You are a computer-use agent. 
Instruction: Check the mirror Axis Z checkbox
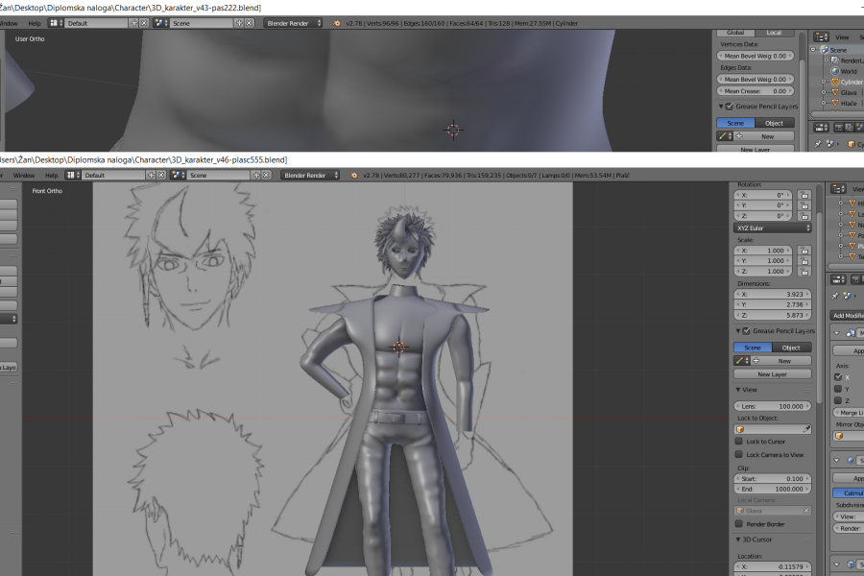[x=838, y=400]
